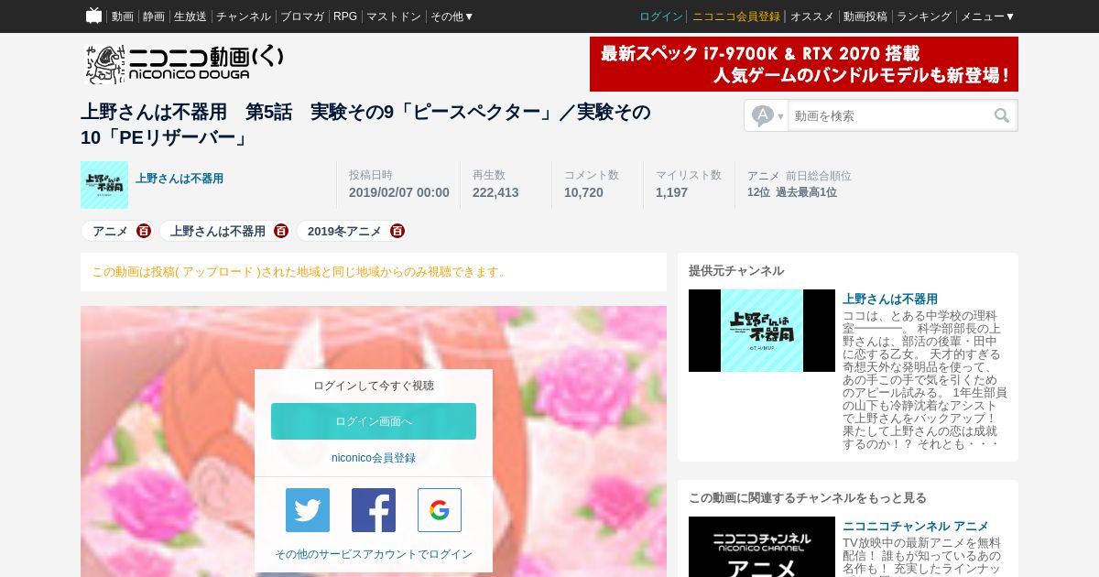Open オススメ in the header

tap(812, 16)
